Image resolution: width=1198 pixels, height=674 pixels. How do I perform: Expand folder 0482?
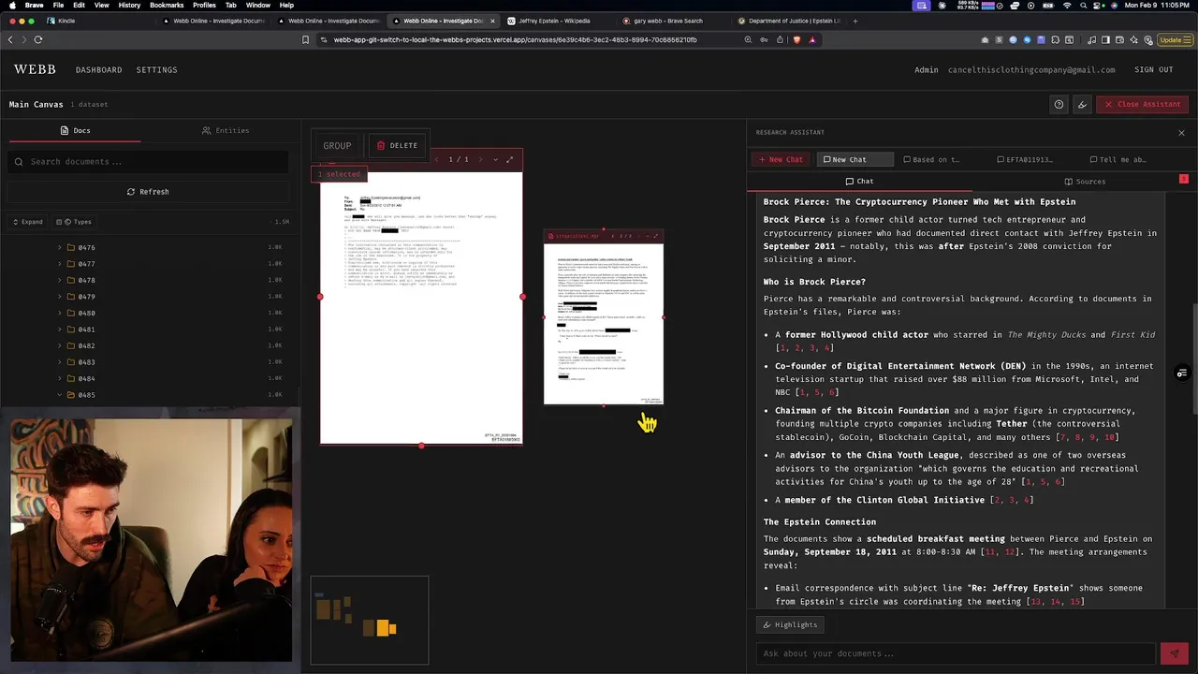click(60, 345)
